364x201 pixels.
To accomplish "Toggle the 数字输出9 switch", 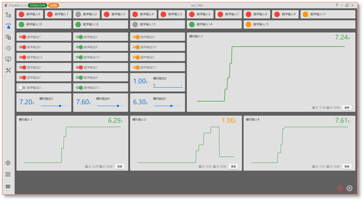I will [x=79, y=78].
